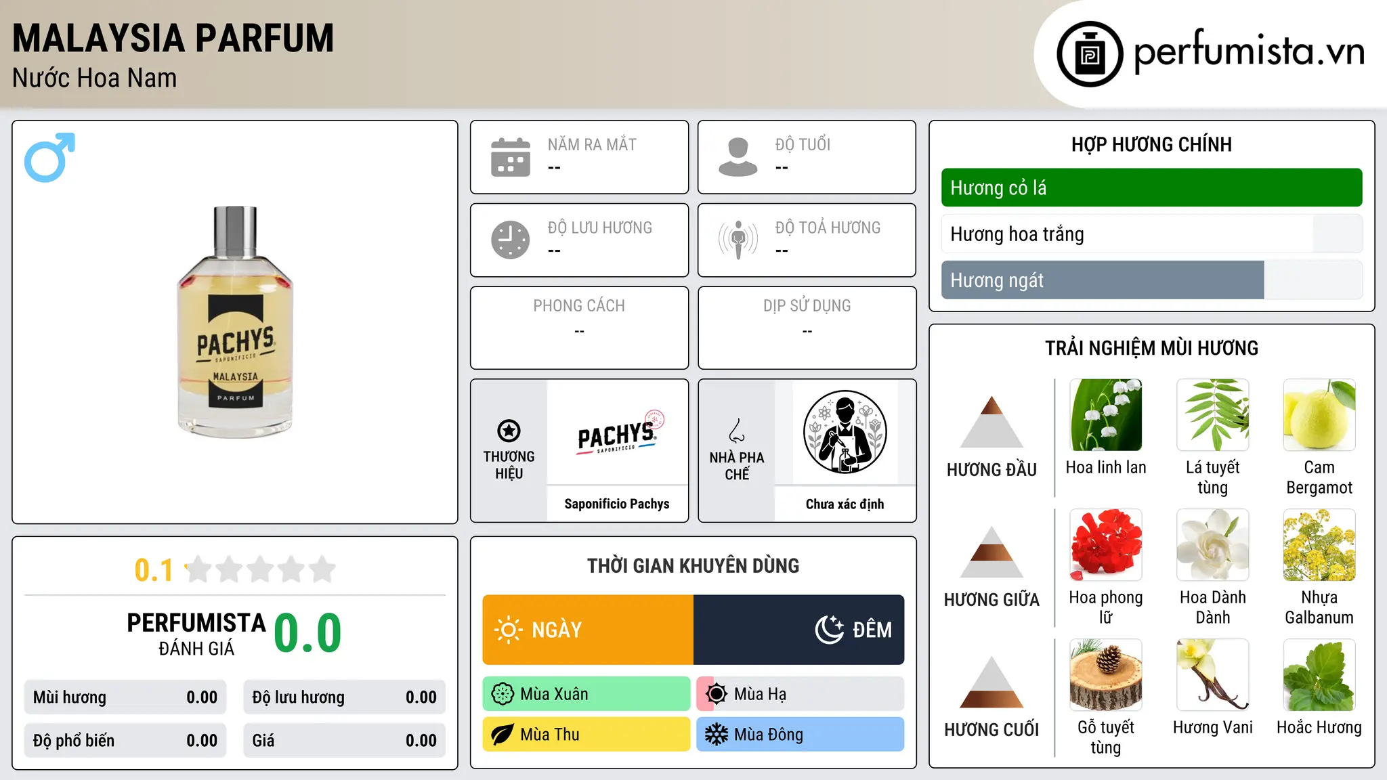Click the sun icon in Ngày bar
The image size is (1387, 780).
(x=508, y=630)
